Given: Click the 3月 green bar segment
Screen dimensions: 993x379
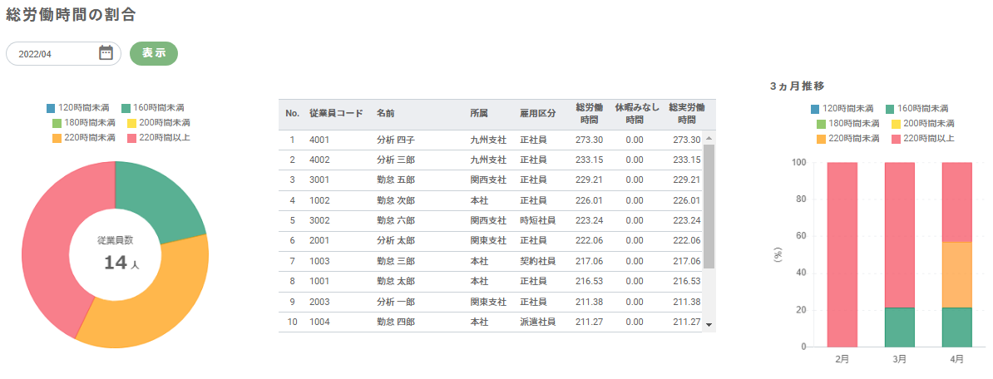Looking at the screenshot, I should coord(899,327).
